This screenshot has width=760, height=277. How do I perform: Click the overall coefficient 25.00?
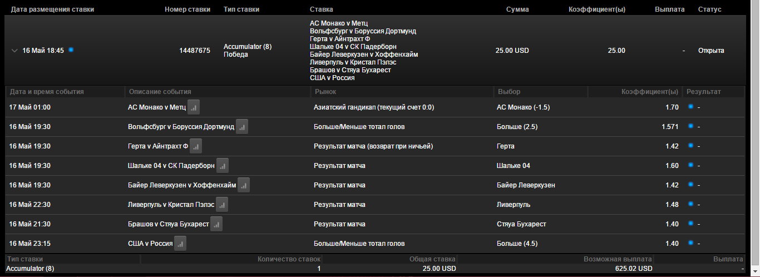[x=616, y=51]
